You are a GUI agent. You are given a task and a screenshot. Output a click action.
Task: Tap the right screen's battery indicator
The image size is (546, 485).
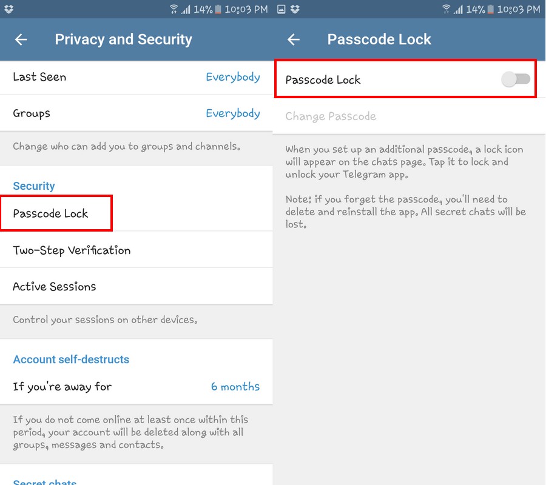click(490, 9)
